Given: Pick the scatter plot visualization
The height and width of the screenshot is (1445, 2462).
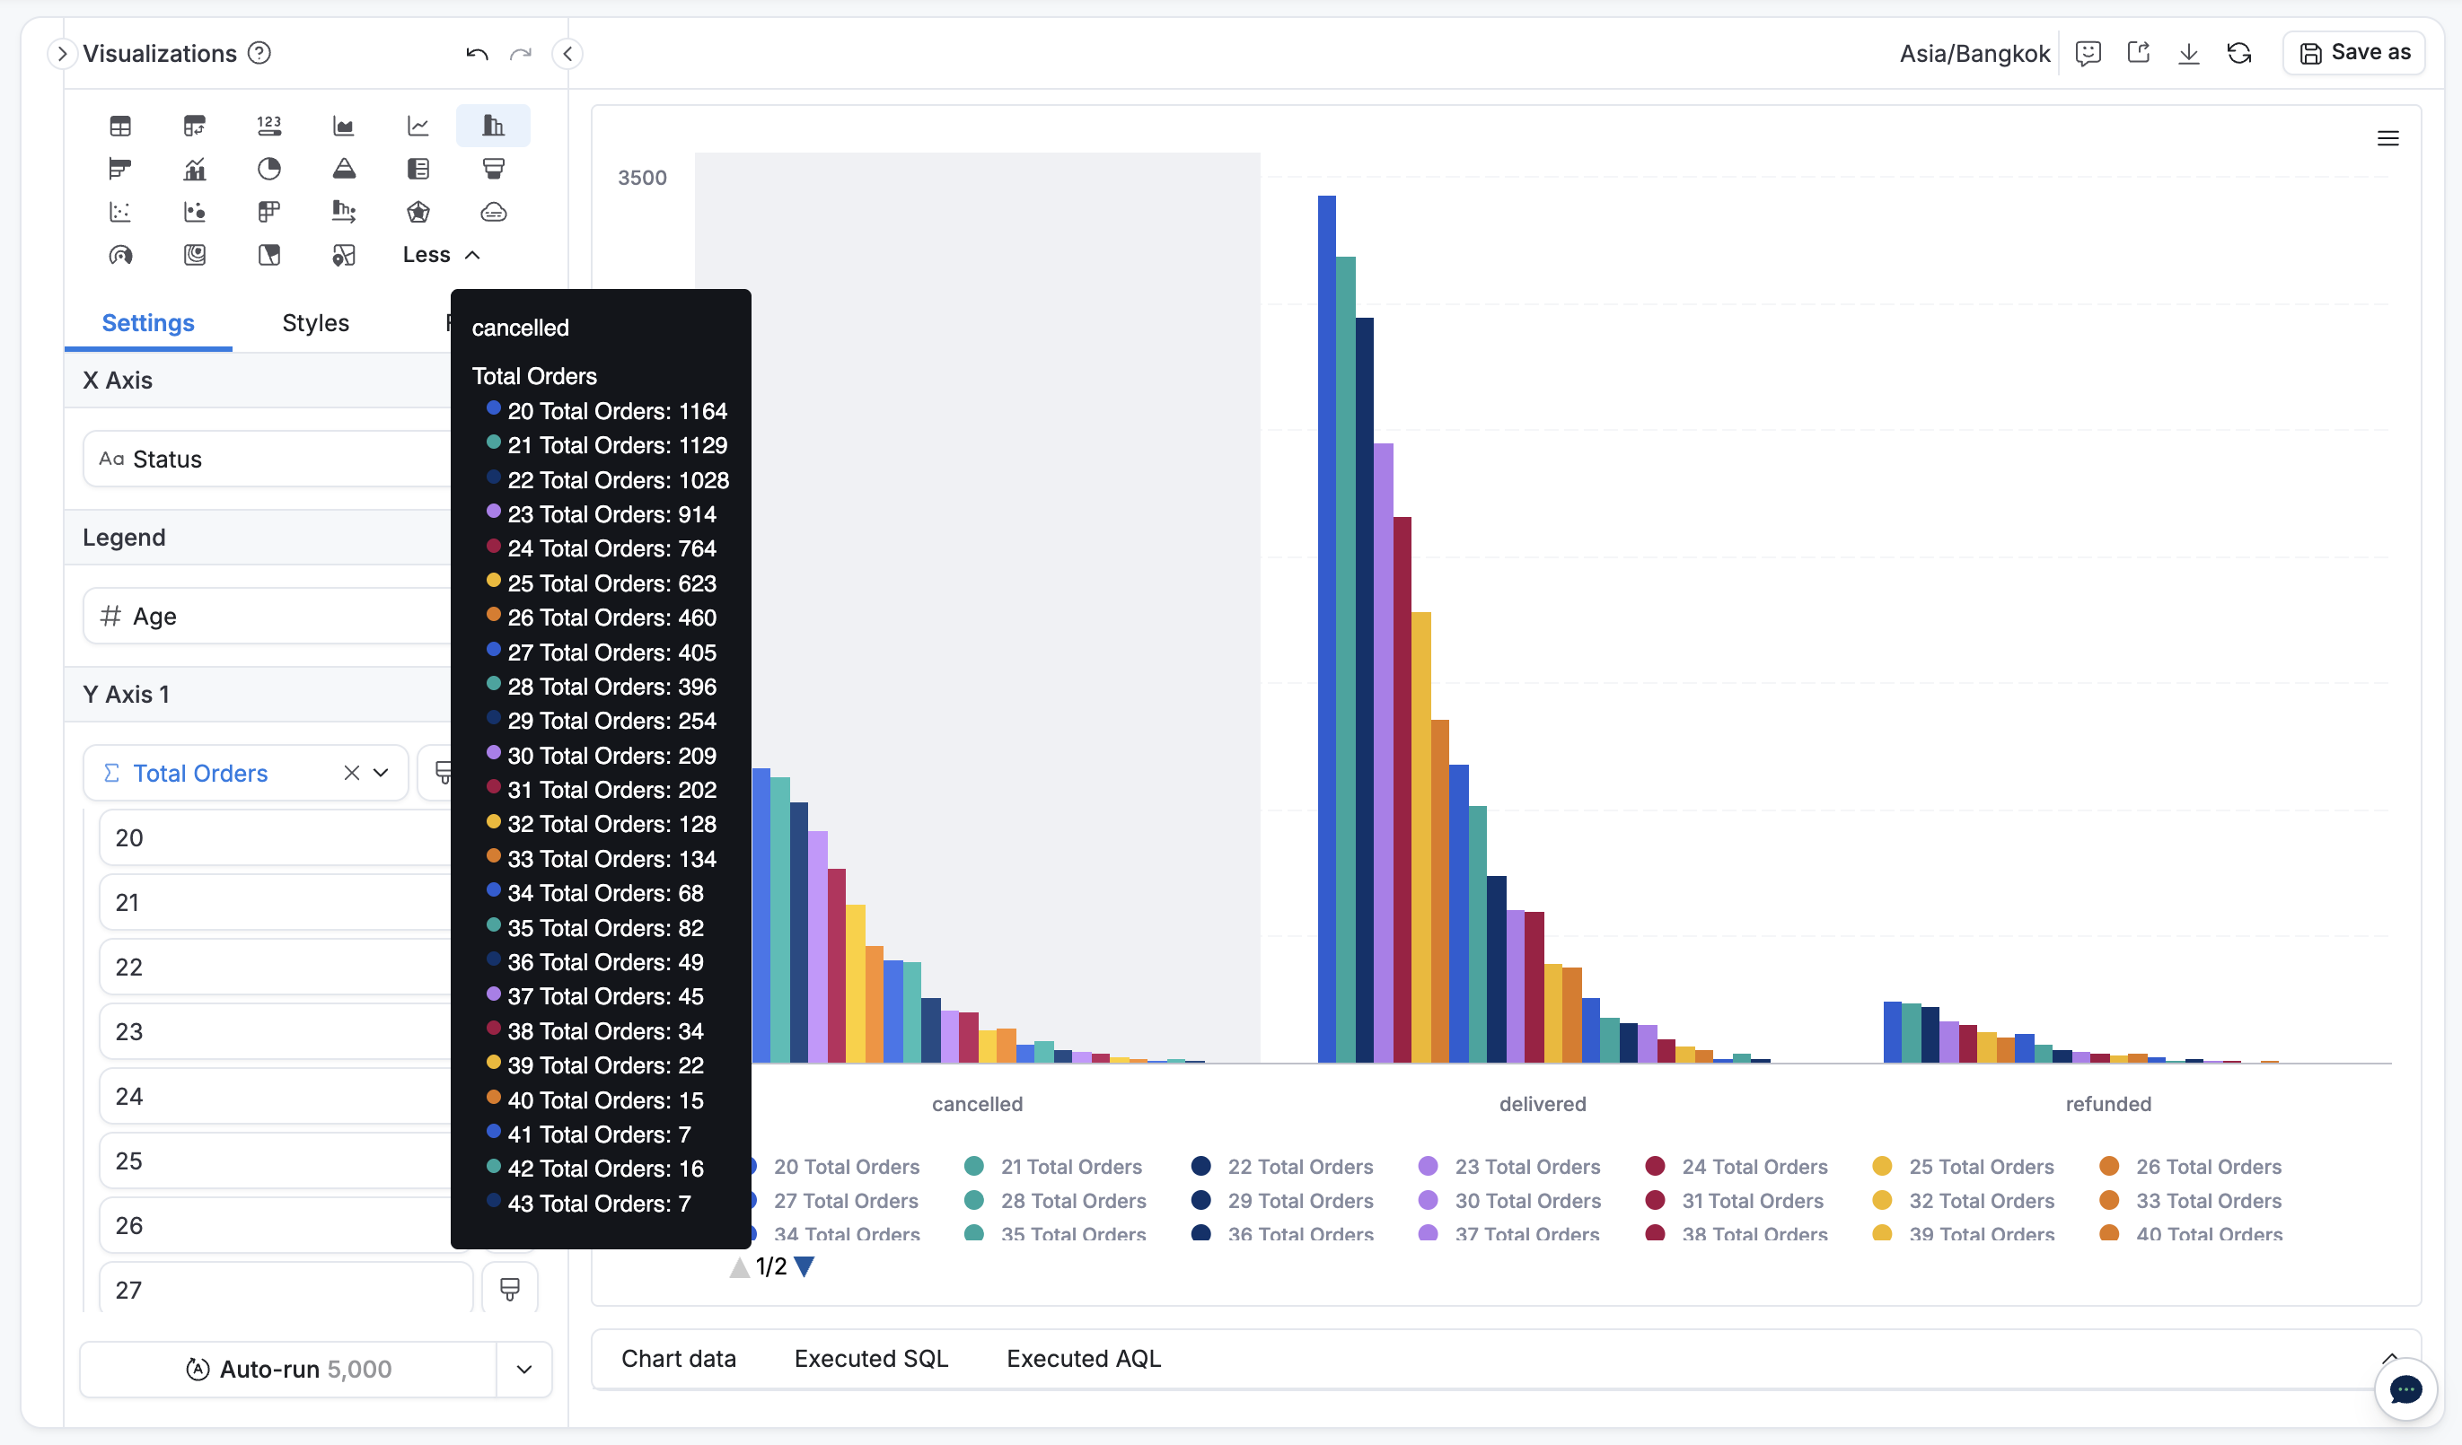Looking at the screenshot, I should point(120,212).
